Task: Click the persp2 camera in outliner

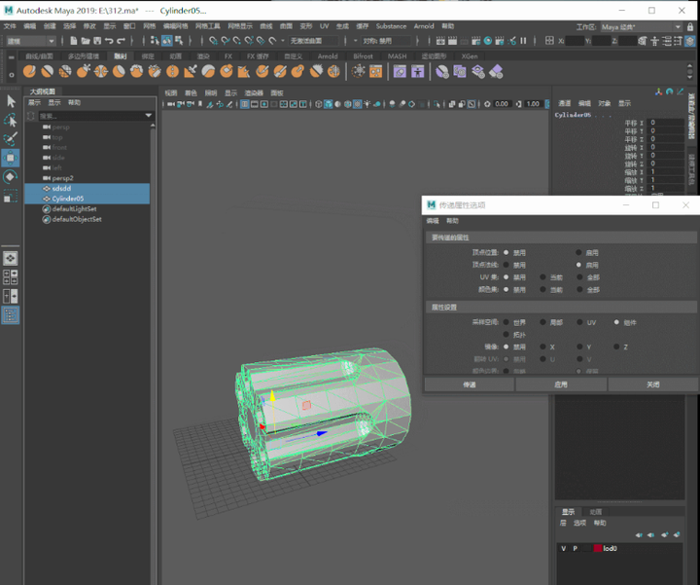Action: pyautogui.click(x=62, y=178)
